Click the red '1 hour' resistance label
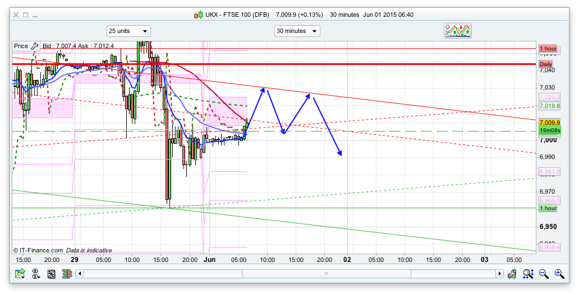 tap(548, 49)
